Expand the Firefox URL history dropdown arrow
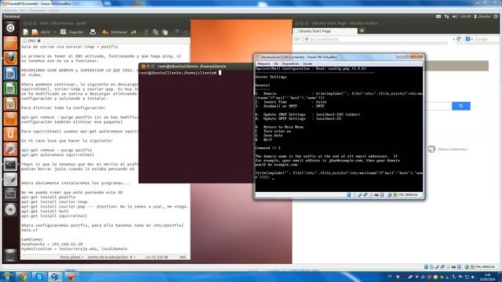This screenshot has width=502, height=282. (454, 39)
